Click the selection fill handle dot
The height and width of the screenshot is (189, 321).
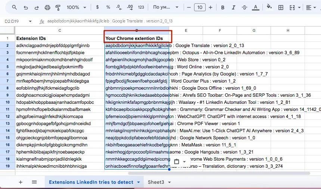[x=169, y=169]
